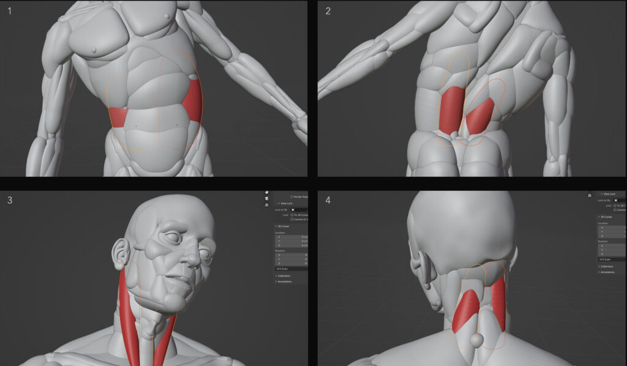Enable Lock To 3D Cursor in back-of-head sidebar
This screenshot has height=366, width=627.
coord(615,206)
